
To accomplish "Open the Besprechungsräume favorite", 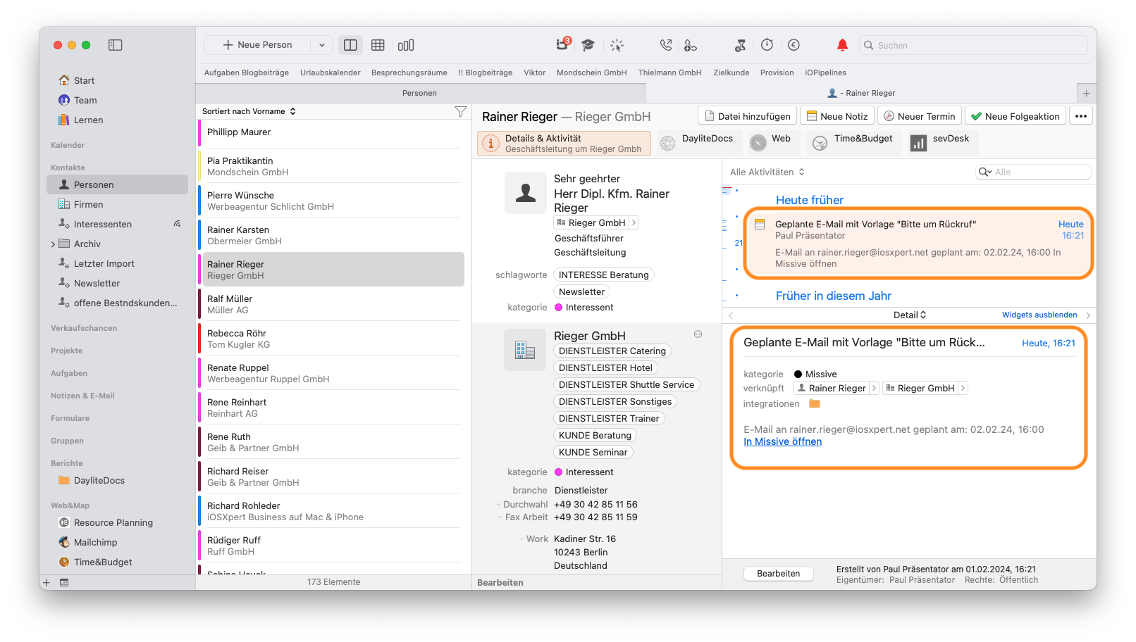I will (x=409, y=73).
